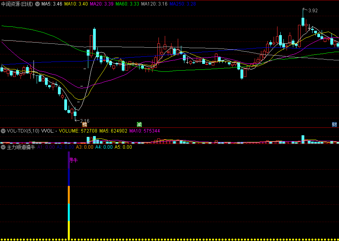Image resolution: width=339 pixels, height=241 pixels.
Task: Expand the 中润资源 main chart indicator dropdown
Action: 37,4
